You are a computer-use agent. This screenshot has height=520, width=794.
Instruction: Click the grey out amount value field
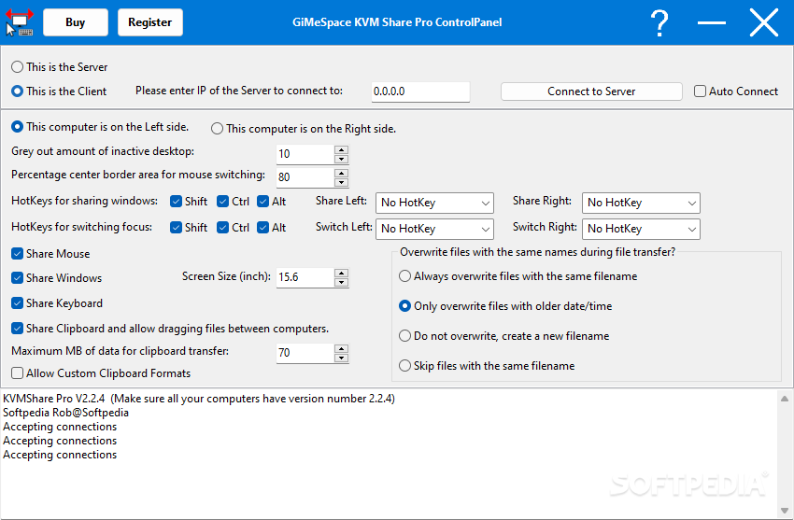(305, 154)
